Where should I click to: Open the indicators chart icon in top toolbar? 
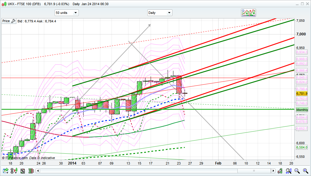point(249,13)
